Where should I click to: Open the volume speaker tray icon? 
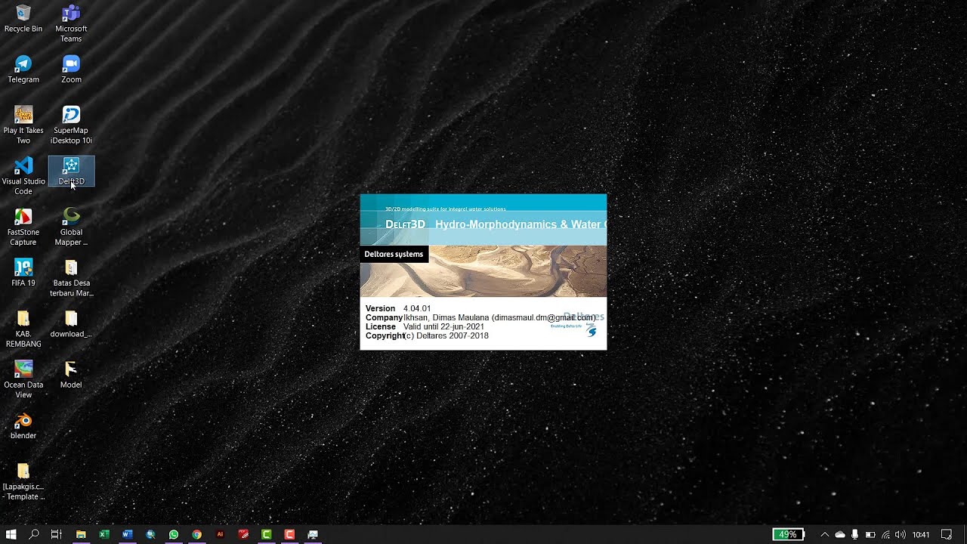click(x=900, y=534)
